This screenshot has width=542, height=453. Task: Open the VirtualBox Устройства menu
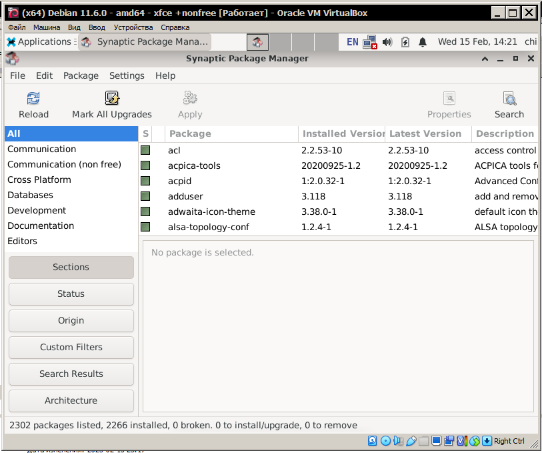(x=133, y=27)
